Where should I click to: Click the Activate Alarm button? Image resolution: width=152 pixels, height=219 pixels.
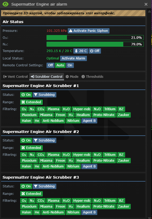tap(73, 58)
